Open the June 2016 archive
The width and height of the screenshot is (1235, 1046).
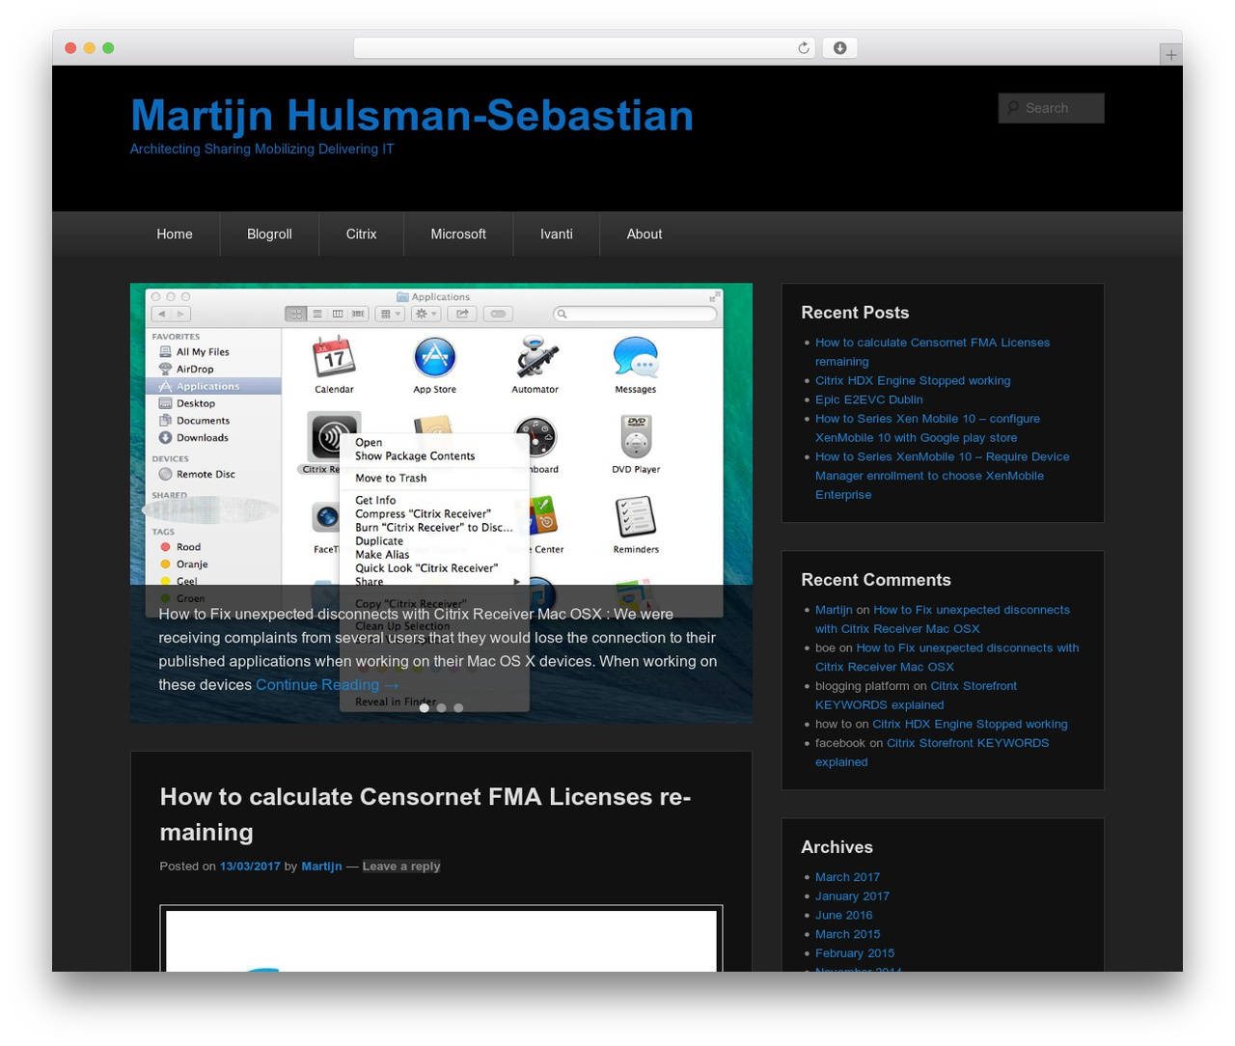point(843,915)
